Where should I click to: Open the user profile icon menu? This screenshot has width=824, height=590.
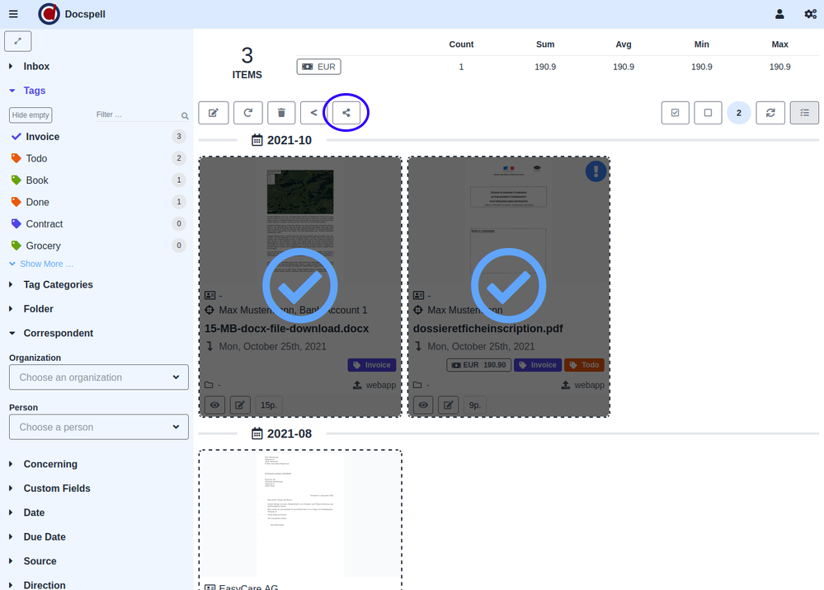[779, 14]
